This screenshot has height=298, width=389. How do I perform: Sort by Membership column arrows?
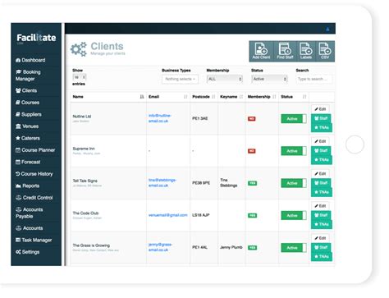point(274,97)
